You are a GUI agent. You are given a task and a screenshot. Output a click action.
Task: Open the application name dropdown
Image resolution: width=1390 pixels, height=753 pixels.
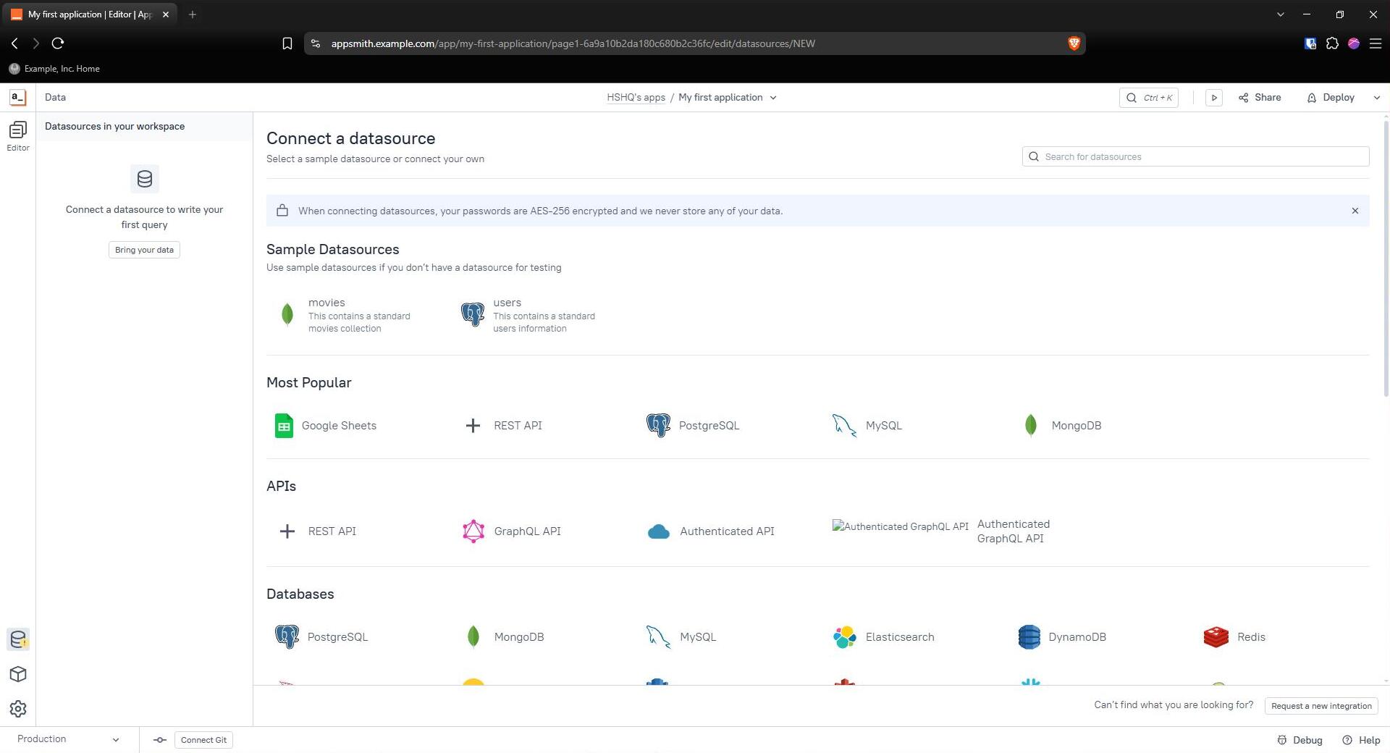(773, 98)
